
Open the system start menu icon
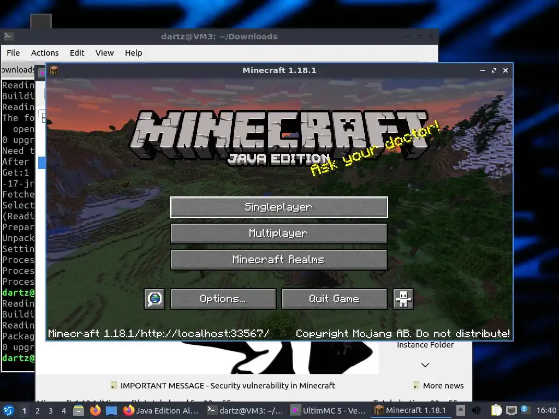pos(9,410)
